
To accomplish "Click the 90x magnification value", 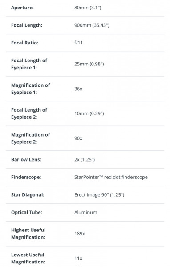I will point(78,138).
